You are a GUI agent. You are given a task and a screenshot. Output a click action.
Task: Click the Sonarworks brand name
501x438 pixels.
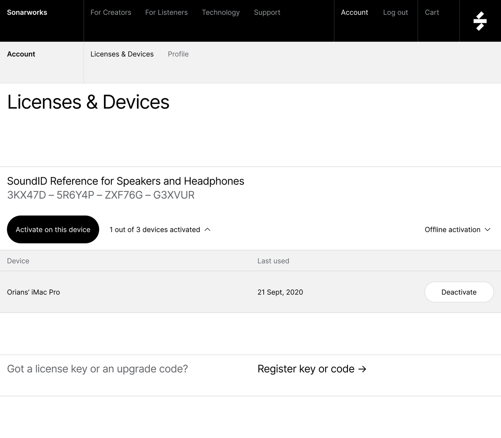[27, 12]
